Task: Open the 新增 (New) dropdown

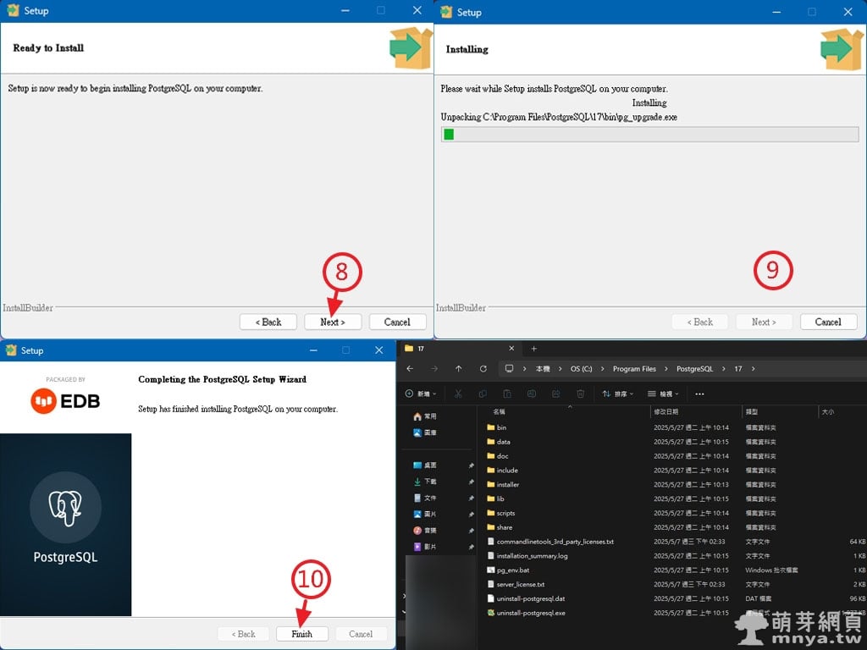Action: (x=421, y=394)
